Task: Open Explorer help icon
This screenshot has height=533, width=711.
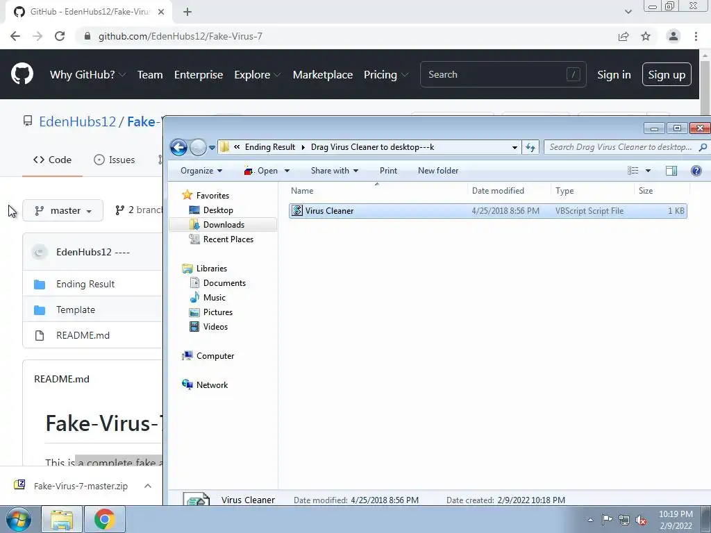Action: tap(696, 171)
